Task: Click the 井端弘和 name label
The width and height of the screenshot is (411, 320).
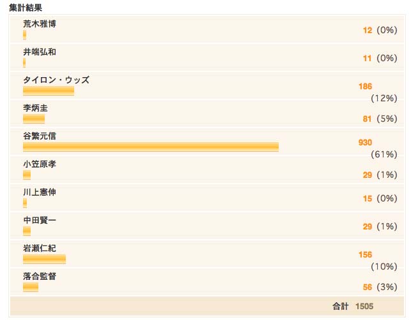Action: [40, 52]
